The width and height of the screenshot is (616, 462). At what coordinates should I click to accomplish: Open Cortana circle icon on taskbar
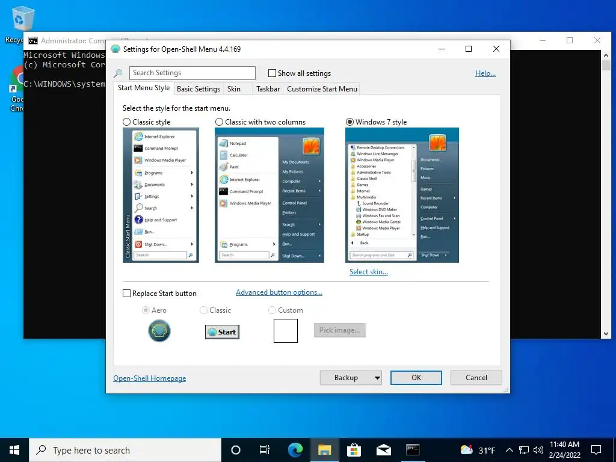click(x=236, y=450)
